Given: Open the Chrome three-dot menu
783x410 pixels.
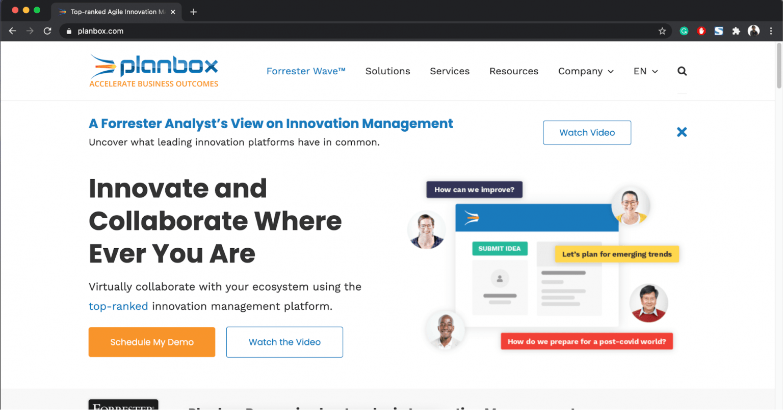Looking at the screenshot, I should [x=772, y=31].
